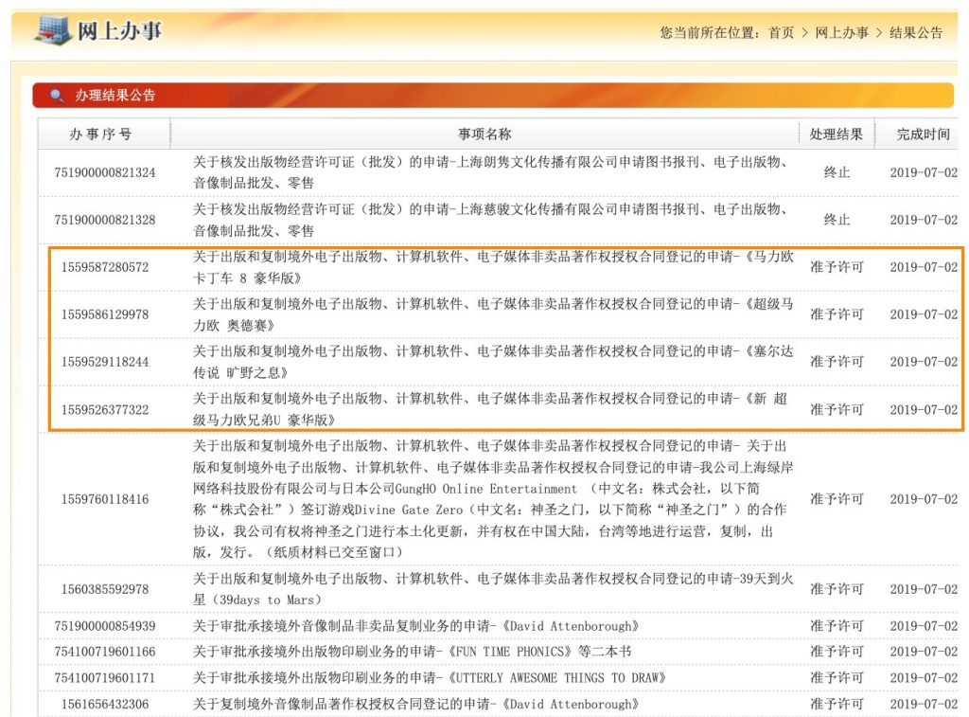969x717 pixels.
Task: Open the 新 超级马力欧兄弟U 豪华版 entry
Action: (x=493, y=409)
